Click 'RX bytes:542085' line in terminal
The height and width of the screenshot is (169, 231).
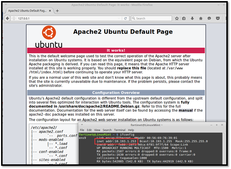coord(145,161)
